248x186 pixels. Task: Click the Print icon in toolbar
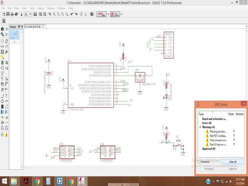point(12,14)
